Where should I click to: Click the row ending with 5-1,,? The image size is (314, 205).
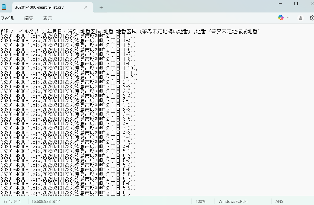pos(68,151)
